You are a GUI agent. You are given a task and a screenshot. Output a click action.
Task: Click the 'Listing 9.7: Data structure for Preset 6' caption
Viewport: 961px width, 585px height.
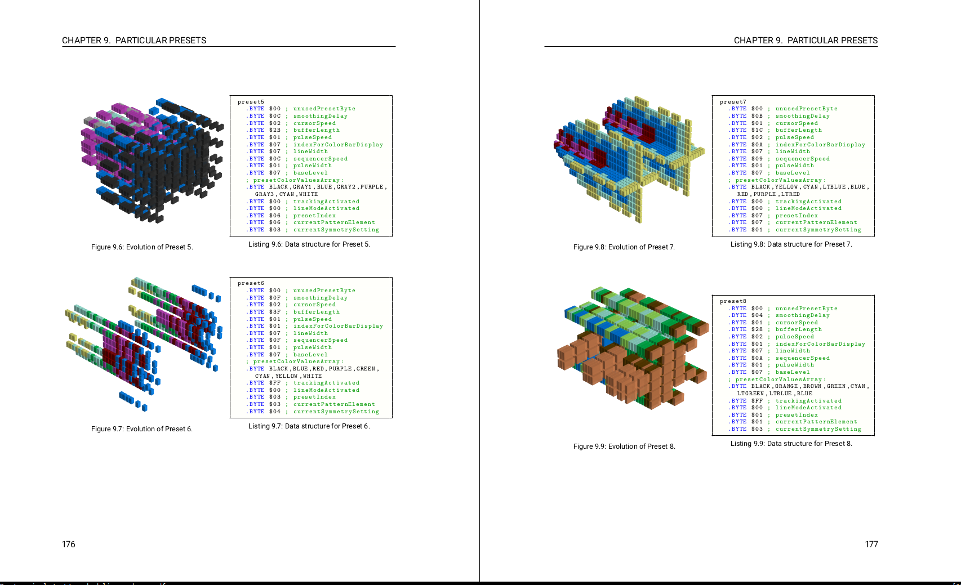[309, 426]
